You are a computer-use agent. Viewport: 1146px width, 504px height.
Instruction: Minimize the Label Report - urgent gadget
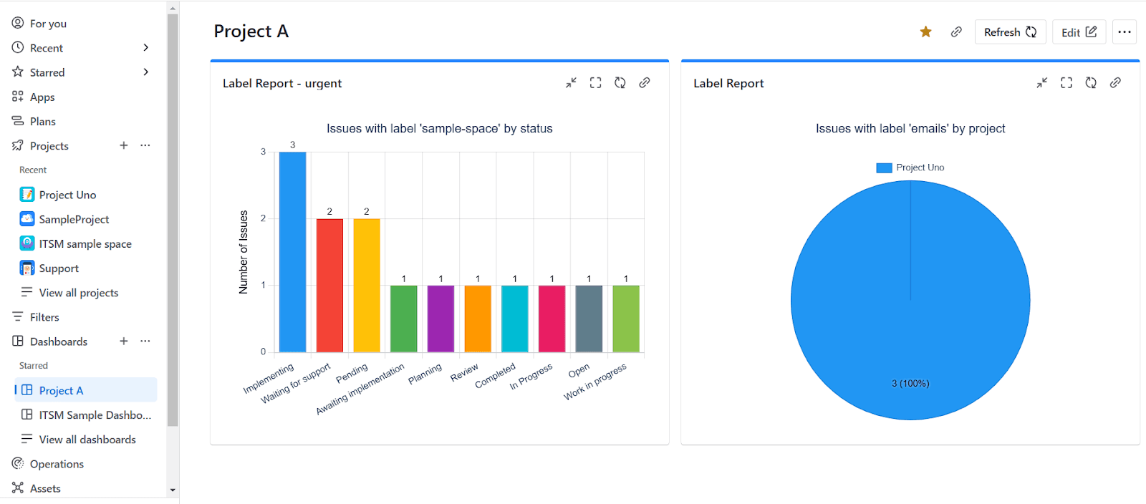pos(571,83)
